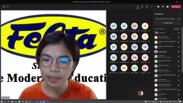Toggle the camera on or off
This screenshot has height=103, width=183.
pos(159,7)
